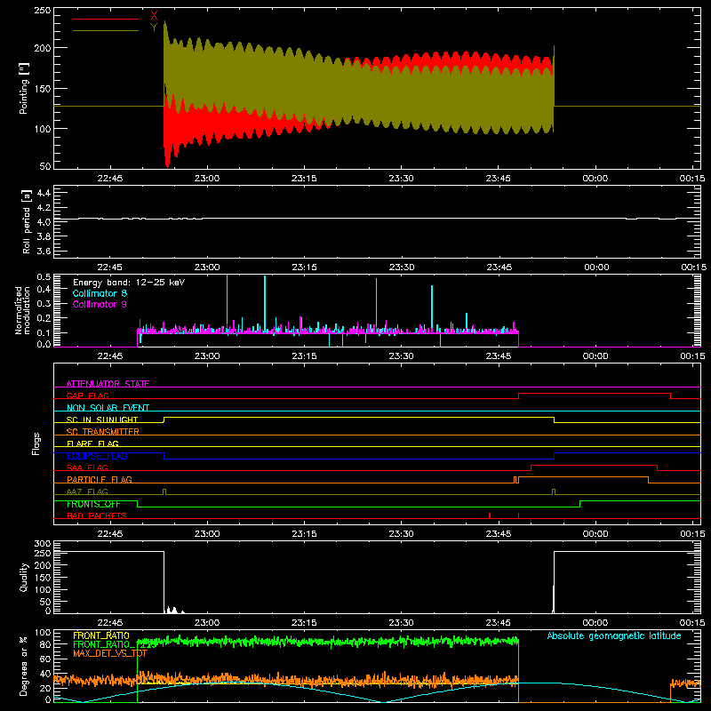711x711 pixels.
Task: Select the NON_SOLAR_EVENT flag label
Action: 108,408
